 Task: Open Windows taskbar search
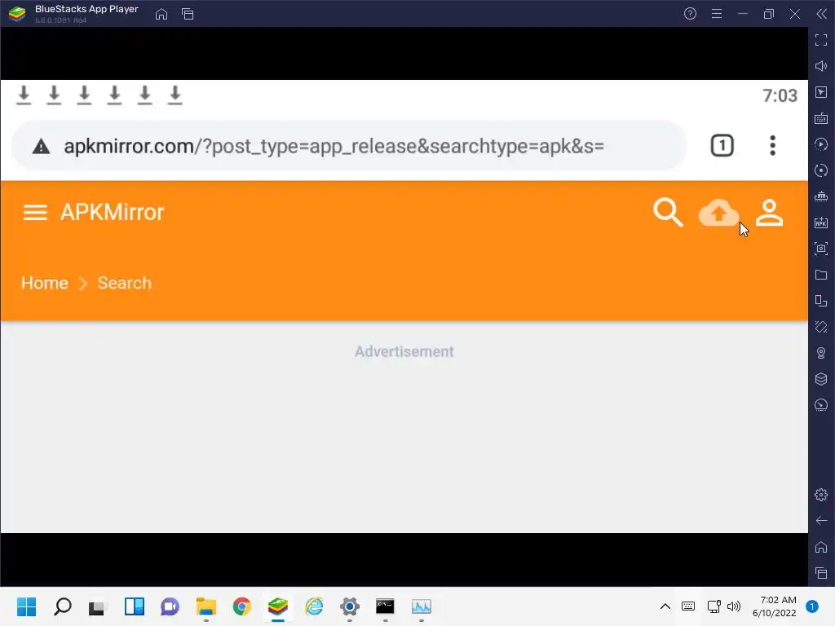click(x=62, y=606)
